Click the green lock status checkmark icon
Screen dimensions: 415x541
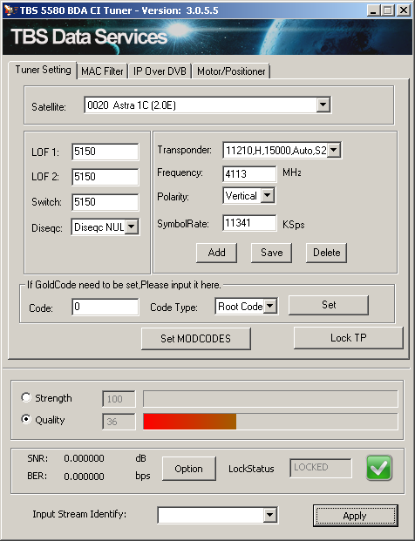(379, 468)
